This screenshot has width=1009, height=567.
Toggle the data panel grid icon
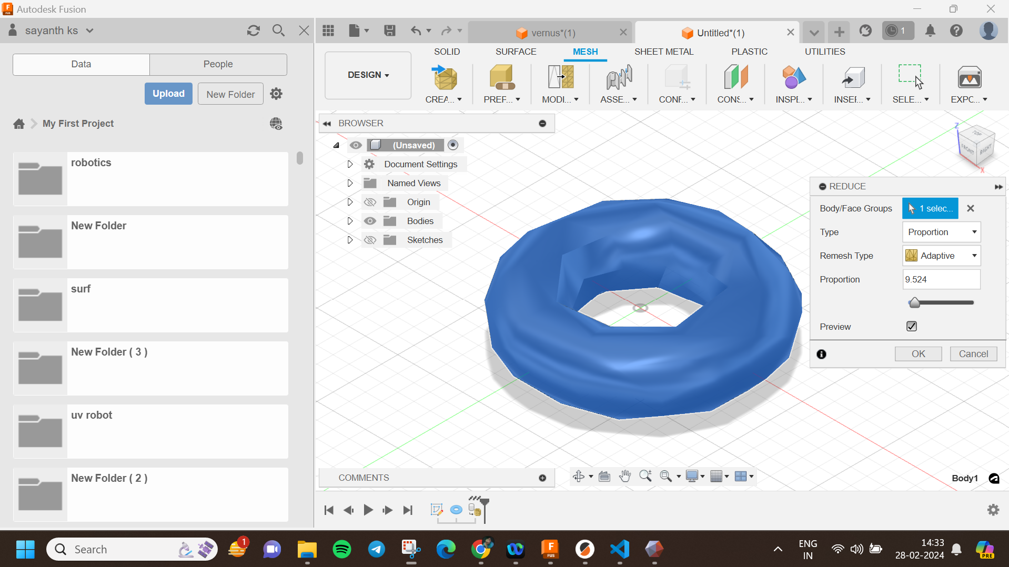(328, 31)
